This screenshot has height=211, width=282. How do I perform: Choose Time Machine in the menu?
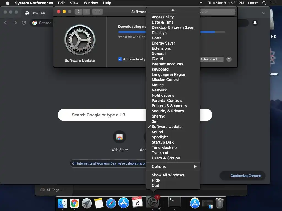(x=173, y=148)
